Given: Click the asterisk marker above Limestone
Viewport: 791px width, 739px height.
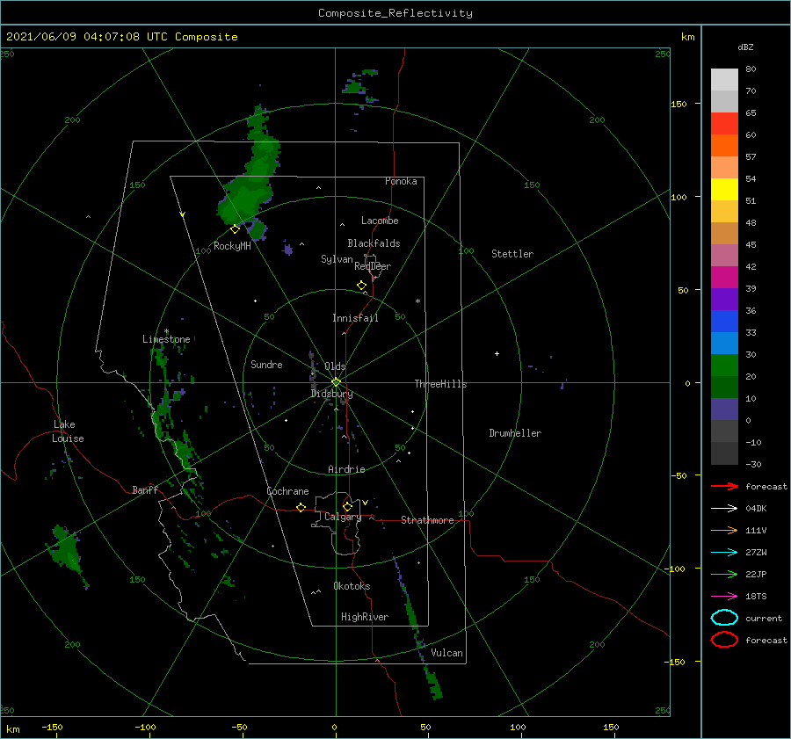Looking at the screenshot, I should (166, 331).
